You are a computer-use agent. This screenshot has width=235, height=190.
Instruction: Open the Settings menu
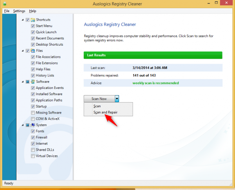pos(19,11)
